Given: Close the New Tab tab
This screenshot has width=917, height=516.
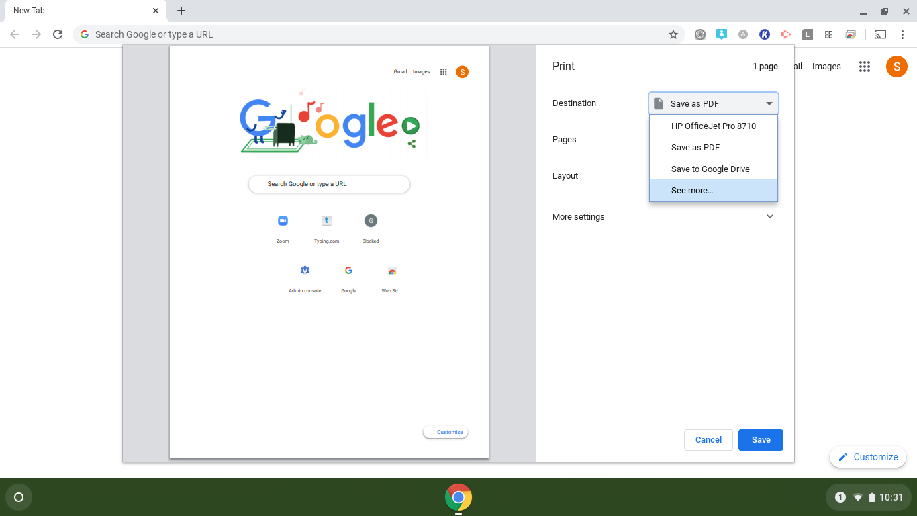Looking at the screenshot, I should tap(156, 11).
